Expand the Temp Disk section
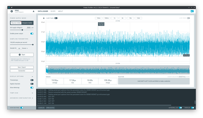The width and height of the screenshot is (203, 118). pyautogui.click(x=32, y=93)
